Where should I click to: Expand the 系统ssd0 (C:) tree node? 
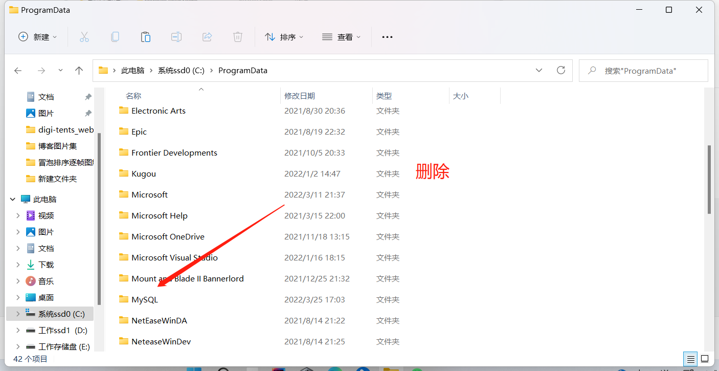click(x=18, y=314)
